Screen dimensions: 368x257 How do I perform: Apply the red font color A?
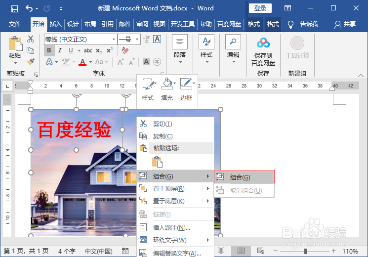click(x=82, y=62)
